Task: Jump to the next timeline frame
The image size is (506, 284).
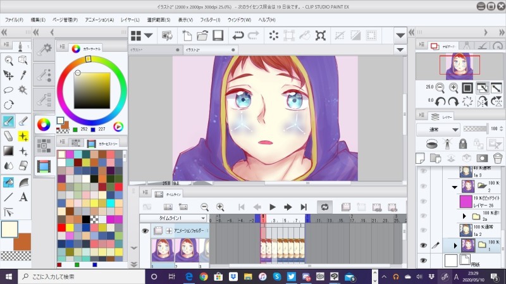Action: [x=288, y=207]
